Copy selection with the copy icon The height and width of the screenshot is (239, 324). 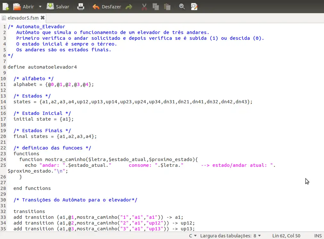(x=156, y=7)
